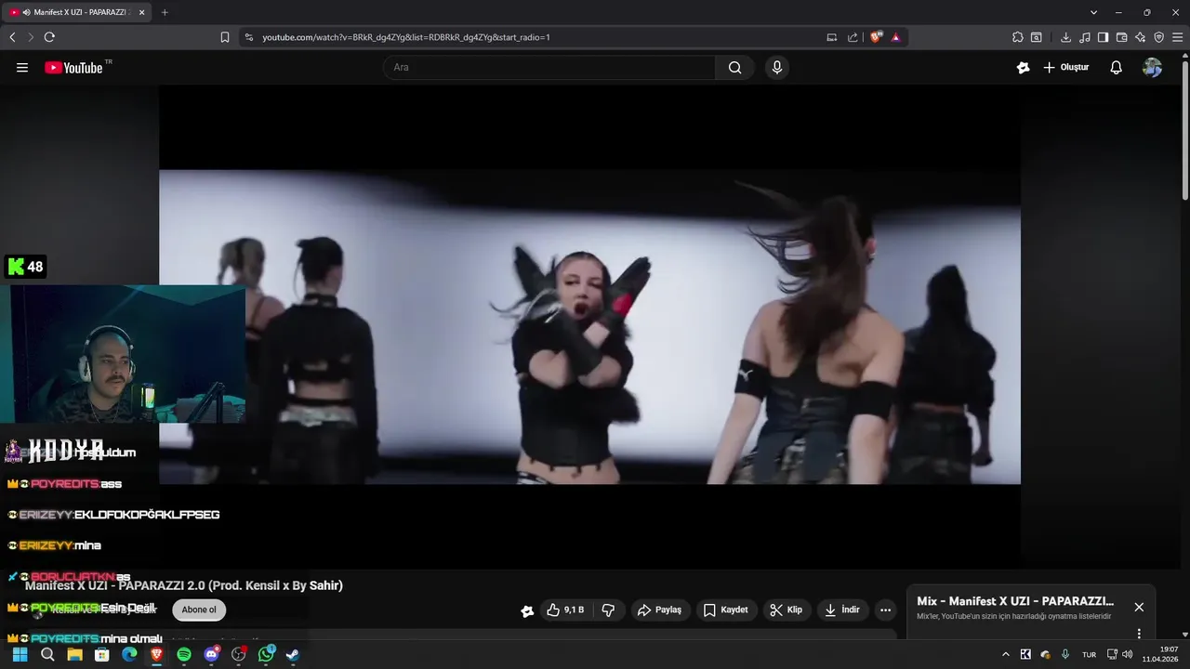Screen dimensions: 1190x669
Task: Open Leo AI sparkle icon in toolbar
Action: (1141, 37)
